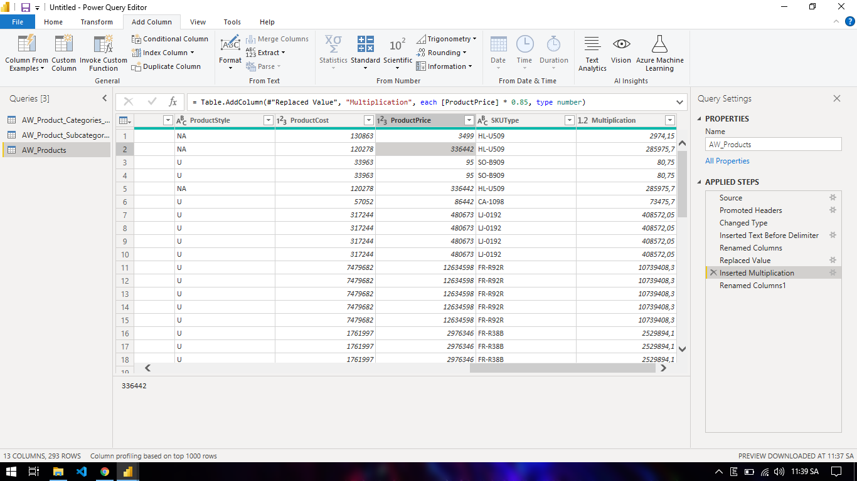Open Source step settings gear
The image size is (857, 481).
tap(833, 197)
